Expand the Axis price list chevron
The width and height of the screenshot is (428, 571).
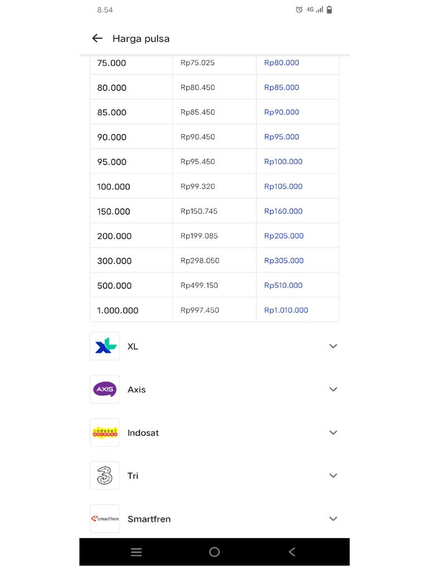pos(333,389)
